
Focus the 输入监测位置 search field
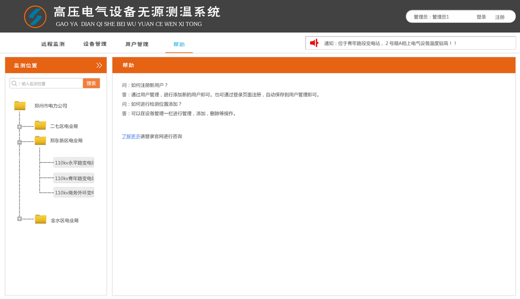46,83
